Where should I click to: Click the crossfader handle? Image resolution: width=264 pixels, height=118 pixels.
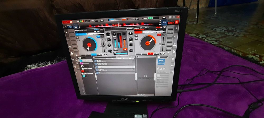pos(116,54)
